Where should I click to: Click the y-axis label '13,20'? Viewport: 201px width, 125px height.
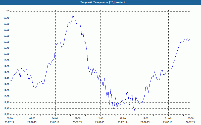coord(7,114)
